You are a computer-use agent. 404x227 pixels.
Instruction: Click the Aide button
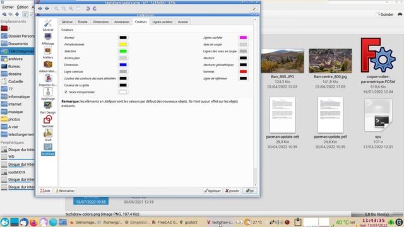(x=45, y=190)
